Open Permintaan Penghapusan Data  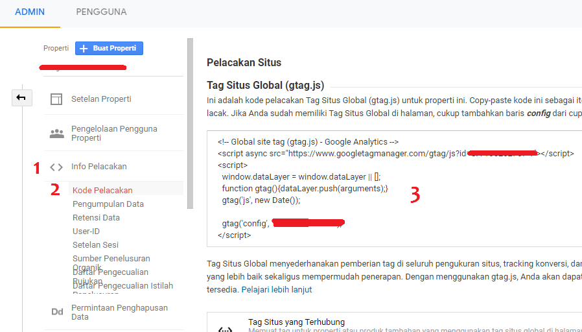(119, 313)
